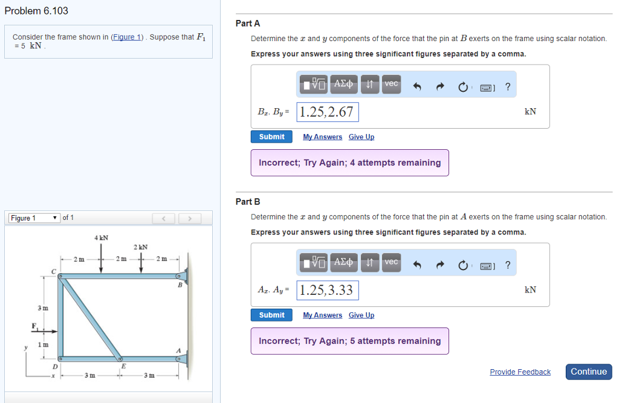Click the help question mark in Part A

(x=508, y=85)
